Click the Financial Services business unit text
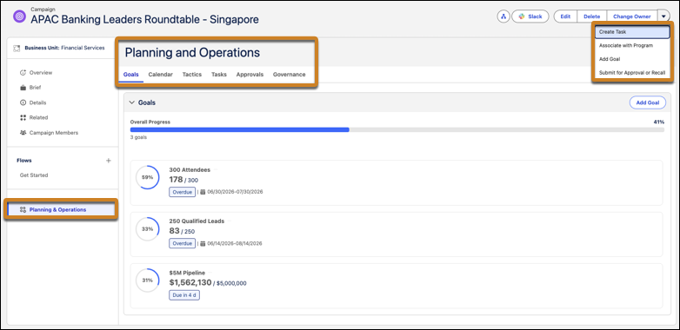The image size is (680, 330). coord(83,48)
